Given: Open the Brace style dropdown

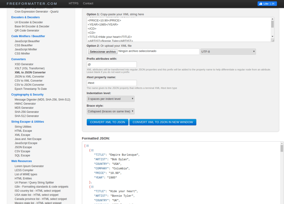Looking at the screenshot, I should coord(110,111).
